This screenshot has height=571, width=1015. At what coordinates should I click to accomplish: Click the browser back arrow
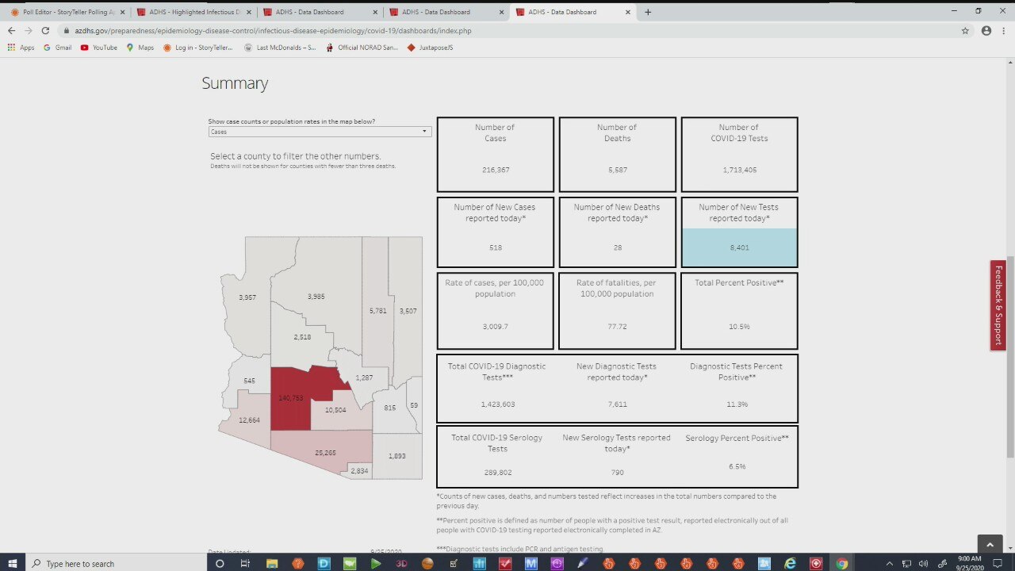click(x=11, y=30)
